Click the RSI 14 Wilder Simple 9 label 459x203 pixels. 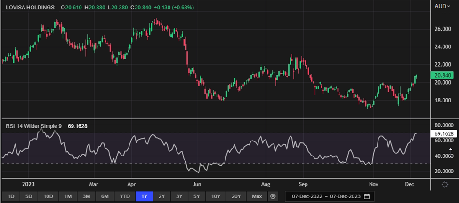click(34, 126)
